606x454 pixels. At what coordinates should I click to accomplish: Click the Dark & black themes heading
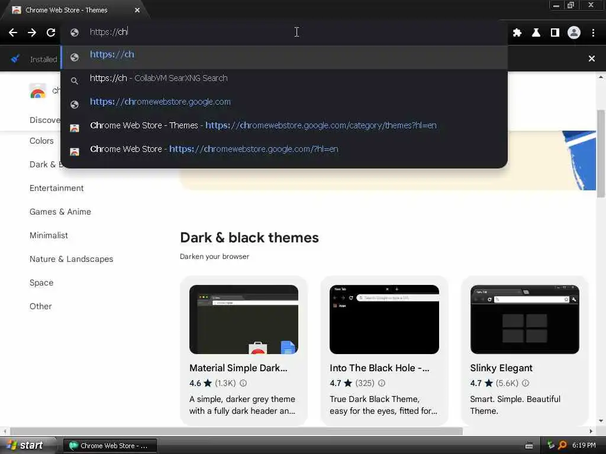249,238
